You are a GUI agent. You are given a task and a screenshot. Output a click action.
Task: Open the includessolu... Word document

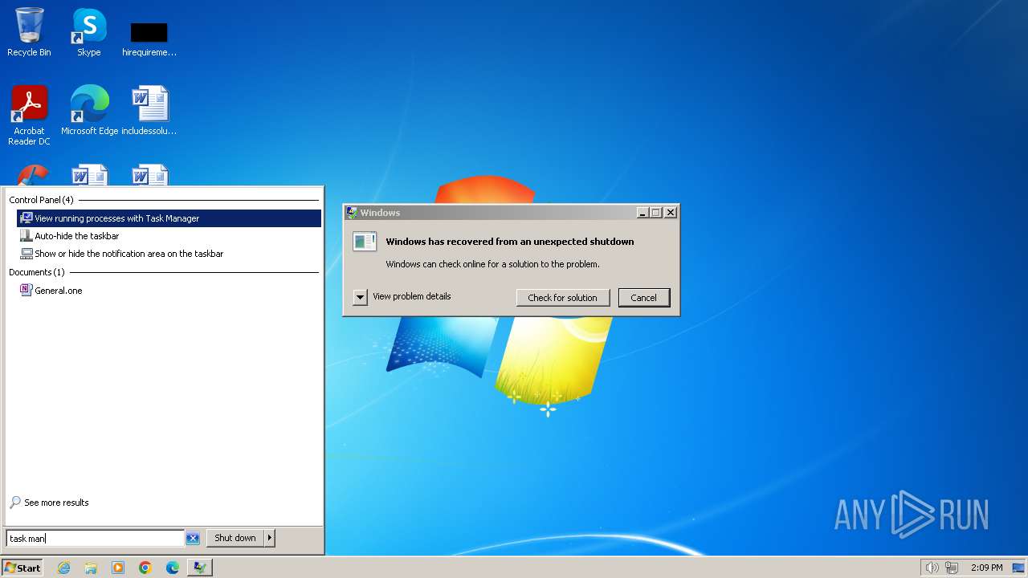149,110
